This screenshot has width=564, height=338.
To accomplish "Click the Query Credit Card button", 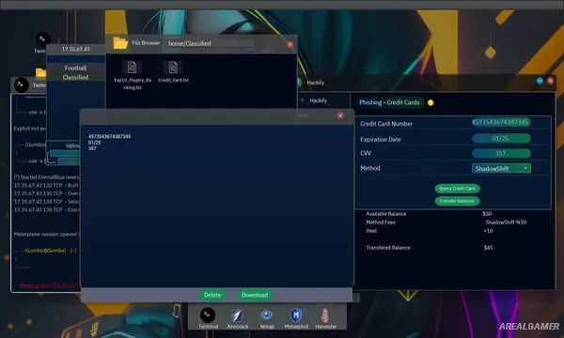I will coord(457,189).
